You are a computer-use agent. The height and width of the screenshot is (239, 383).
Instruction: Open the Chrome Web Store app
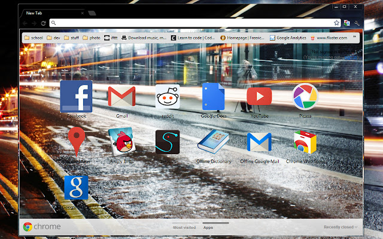tap(305, 142)
